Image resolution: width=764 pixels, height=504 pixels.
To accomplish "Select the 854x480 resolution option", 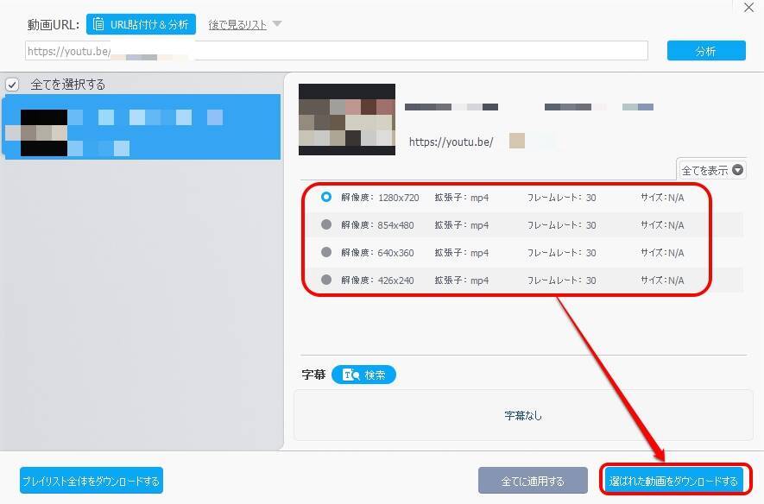I will [x=325, y=225].
